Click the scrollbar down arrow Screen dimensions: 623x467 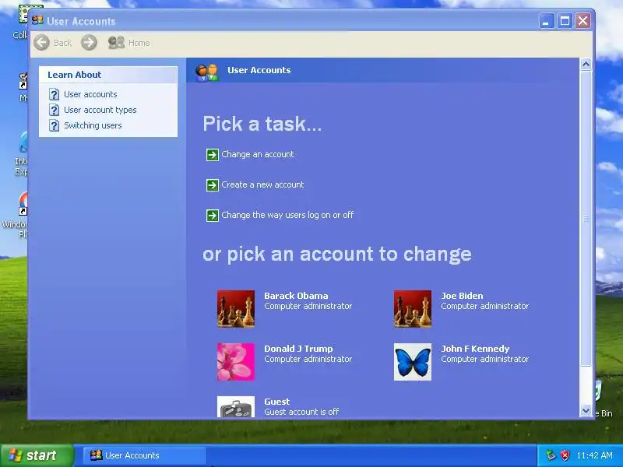(x=586, y=411)
